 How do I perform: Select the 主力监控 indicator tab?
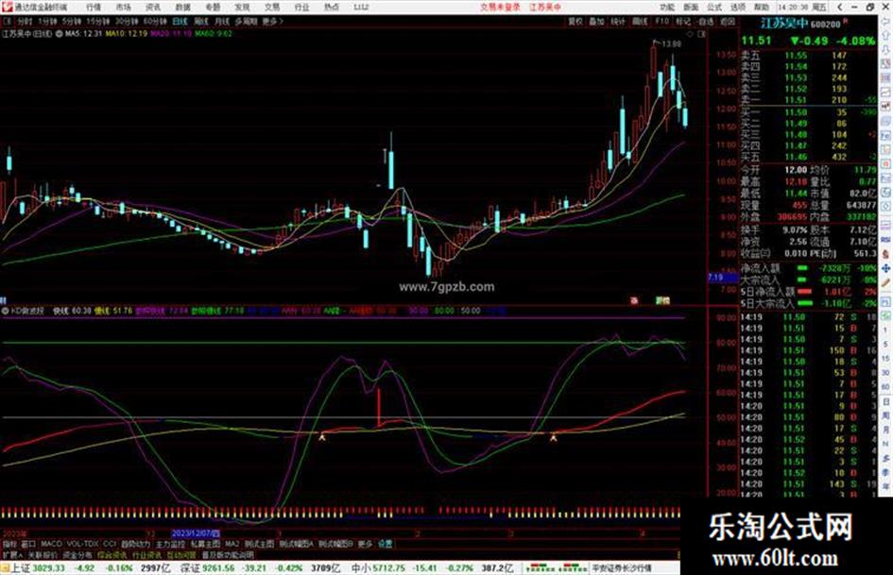click(x=170, y=544)
